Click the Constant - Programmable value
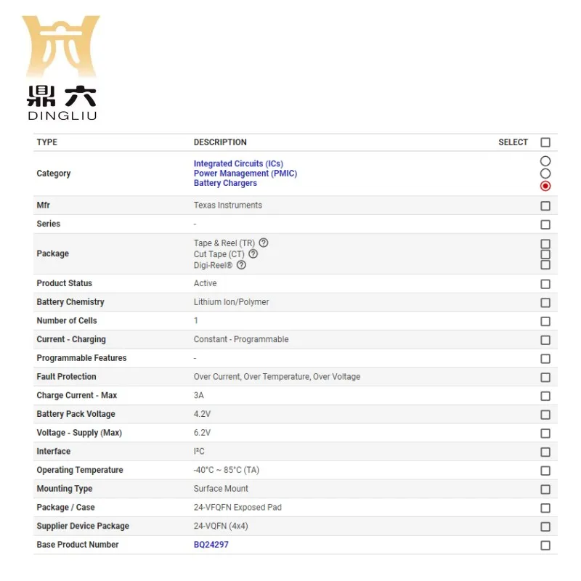 tap(241, 339)
